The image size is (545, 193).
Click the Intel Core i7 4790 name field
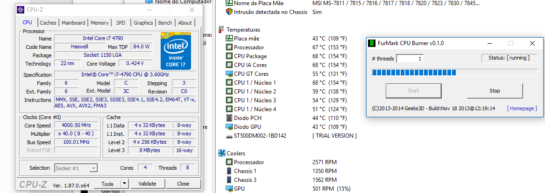(103, 38)
